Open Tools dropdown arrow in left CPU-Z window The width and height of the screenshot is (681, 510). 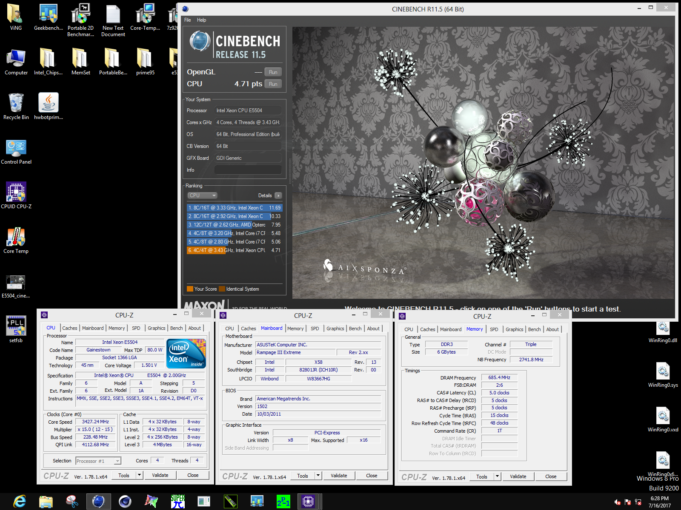pyautogui.click(x=139, y=475)
